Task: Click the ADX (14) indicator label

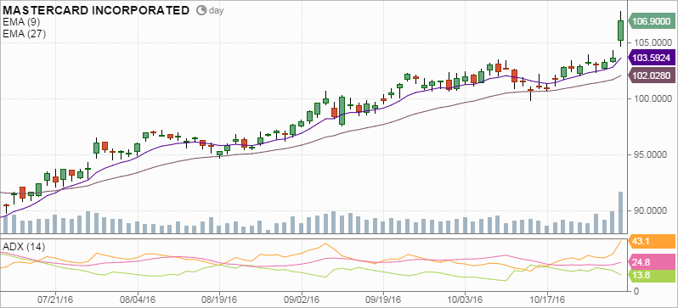Action: [24, 247]
